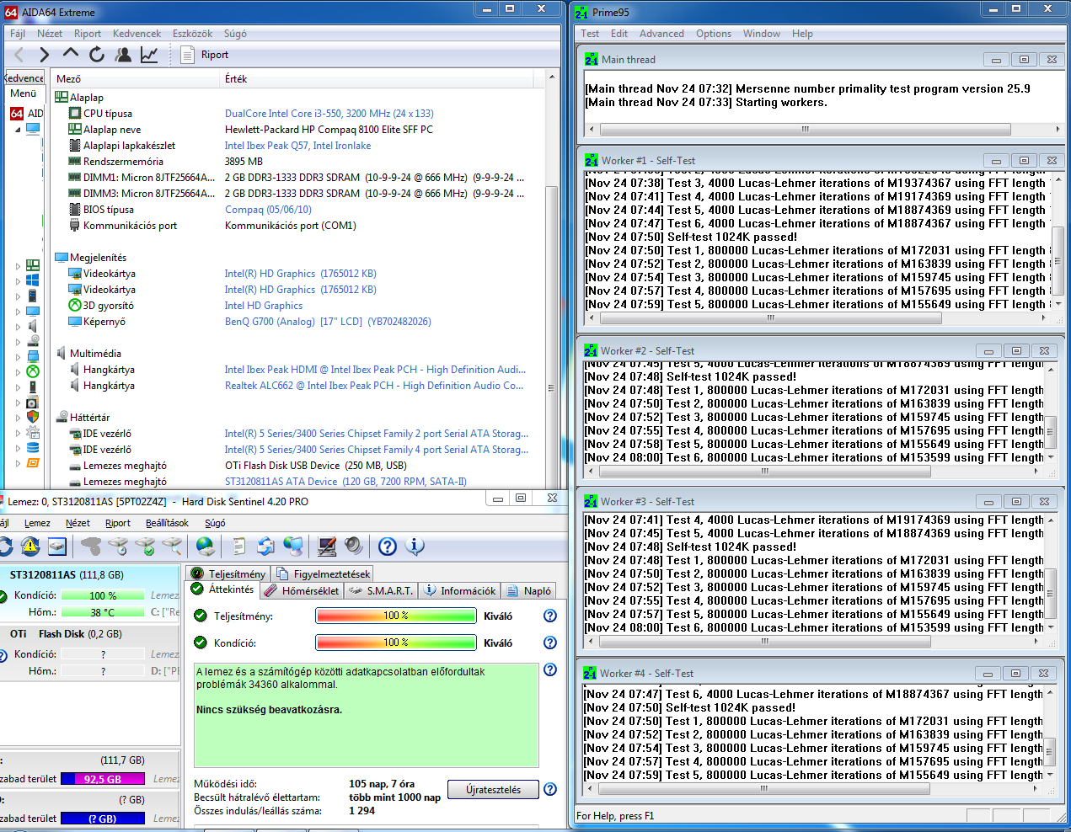
Task: Open Compaq (05/06/10) BIOS link
Action: click(x=268, y=210)
